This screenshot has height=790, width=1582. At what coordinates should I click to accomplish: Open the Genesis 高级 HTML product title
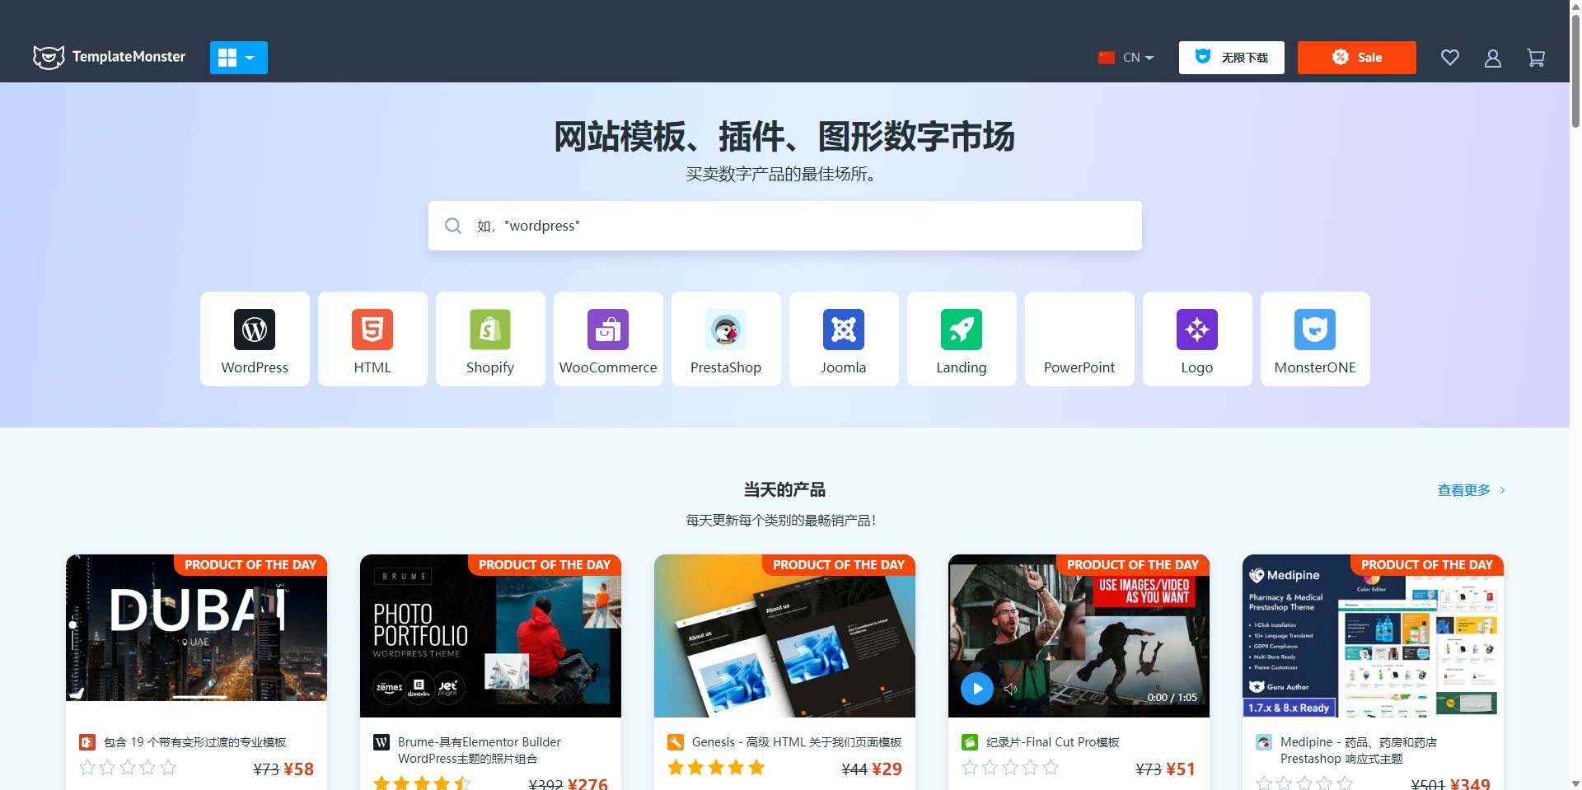pyautogui.click(x=797, y=742)
